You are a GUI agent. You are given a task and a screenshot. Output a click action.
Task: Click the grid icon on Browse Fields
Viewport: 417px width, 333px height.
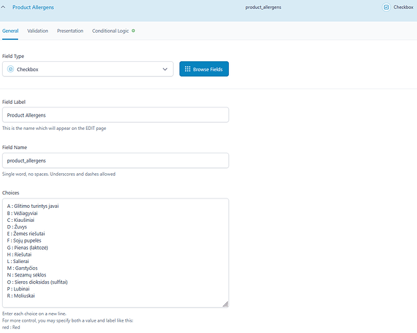click(x=188, y=69)
